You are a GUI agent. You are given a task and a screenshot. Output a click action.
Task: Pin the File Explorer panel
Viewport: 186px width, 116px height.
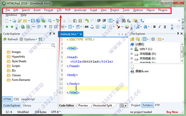pyautogui.click(x=178, y=34)
